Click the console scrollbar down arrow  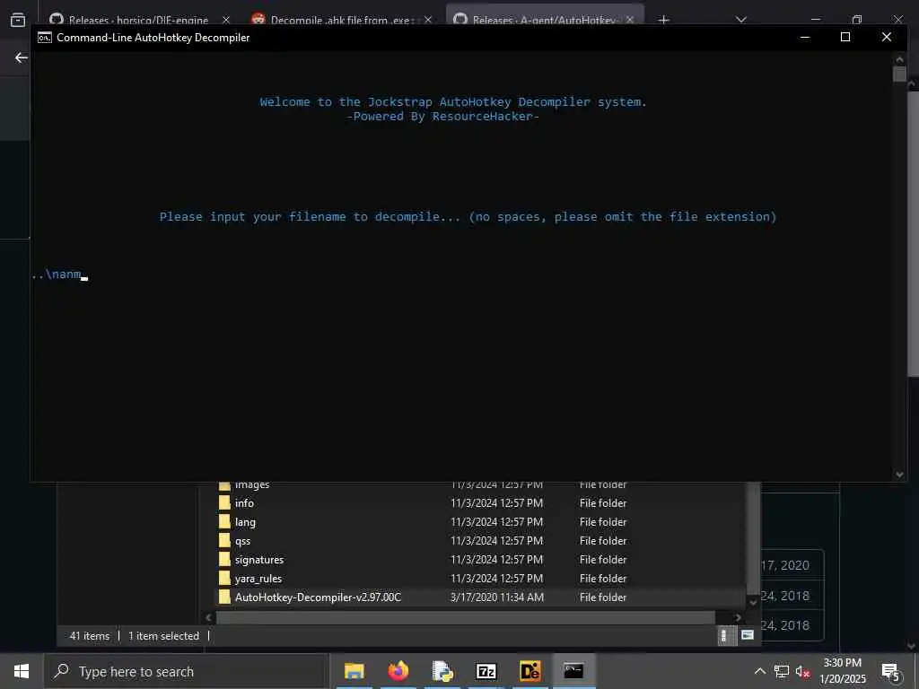pos(899,475)
